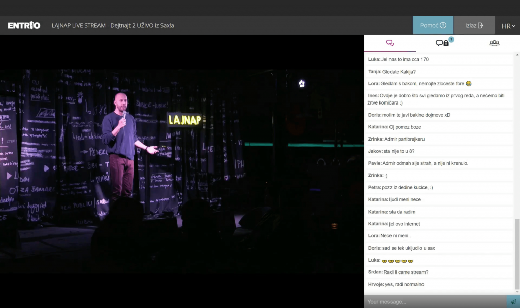Click the chat scrollbar thumb
Screen dimensions: 520x308
coord(517,254)
